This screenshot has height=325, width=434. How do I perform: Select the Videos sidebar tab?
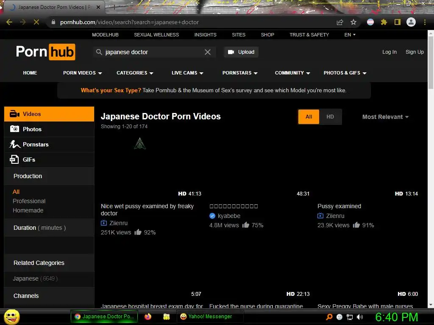[x=49, y=114]
